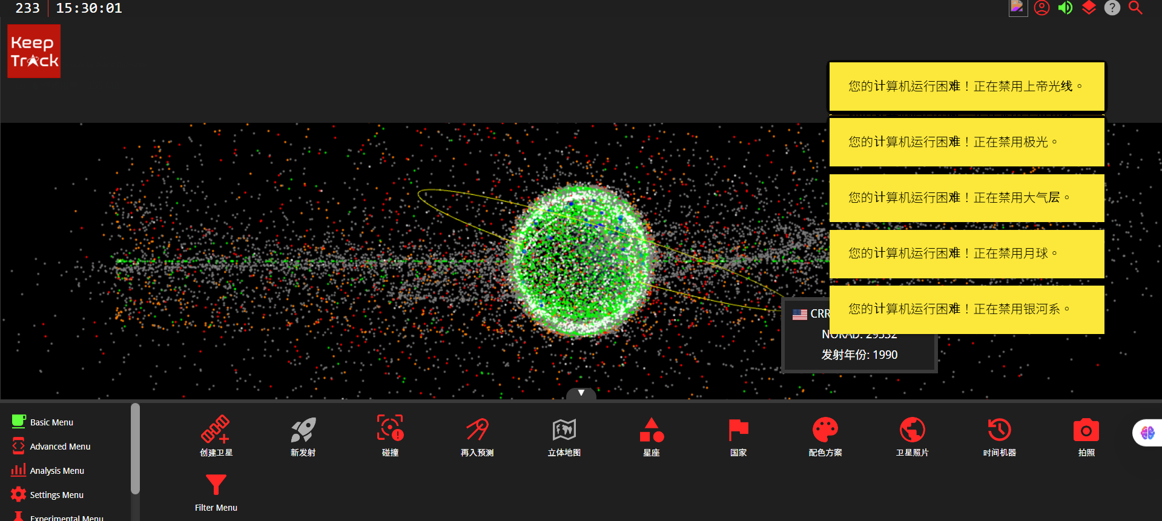Open the 国家 countries flag icon
Image resolution: width=1162 pixels, height=521 pixels.
[x=738, y=435]
